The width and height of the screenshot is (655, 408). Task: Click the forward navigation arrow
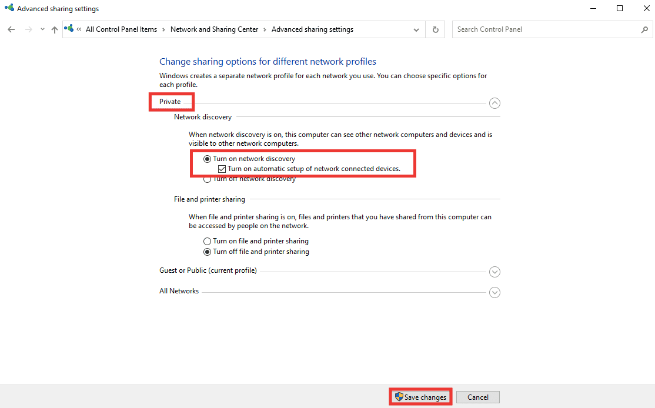(x=28, y=29)
